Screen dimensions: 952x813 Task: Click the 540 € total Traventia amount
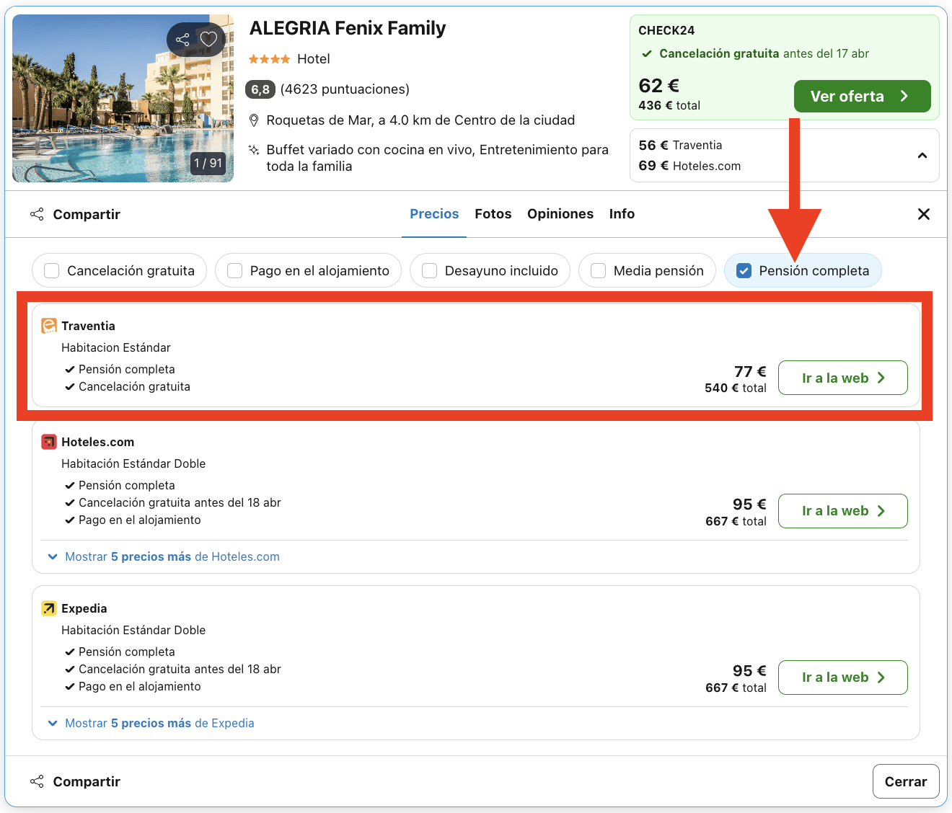[x=736, y=388]
